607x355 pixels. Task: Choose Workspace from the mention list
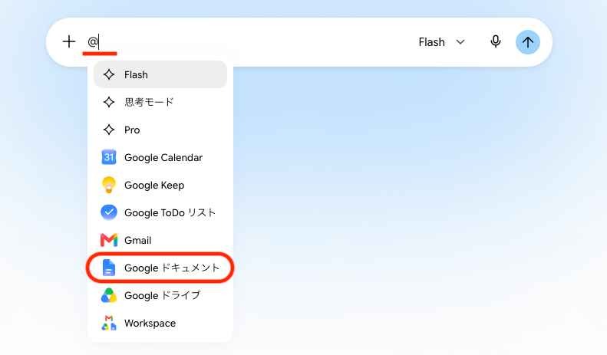160,323
